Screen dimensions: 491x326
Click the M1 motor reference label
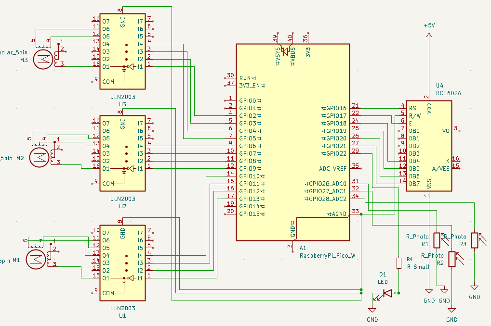pos(16,260)
